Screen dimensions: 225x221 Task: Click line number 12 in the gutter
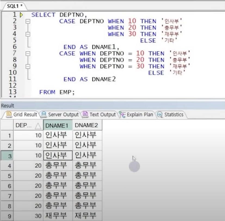pyautogui.click(x=13, y=85)
